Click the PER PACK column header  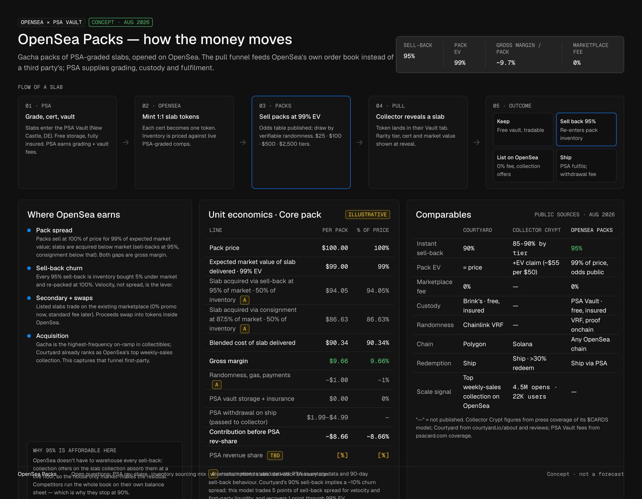point(335,230)
